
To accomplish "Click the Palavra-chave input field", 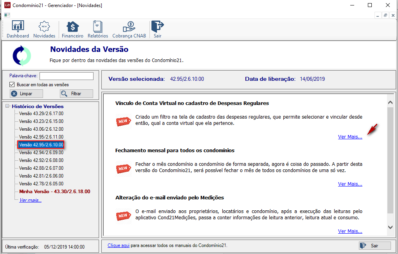I will pos(67,76).
